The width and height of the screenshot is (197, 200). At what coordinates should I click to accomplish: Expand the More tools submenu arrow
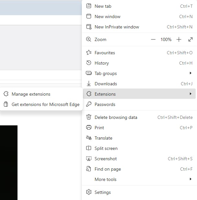(x=191, y=179)
